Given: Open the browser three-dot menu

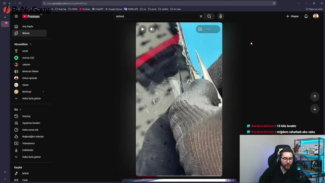Looking at the screenshot, I should 298,3.
